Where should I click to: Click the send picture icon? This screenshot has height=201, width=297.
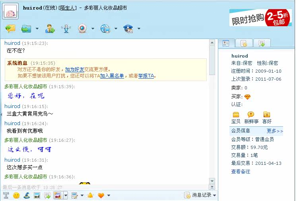37,195
